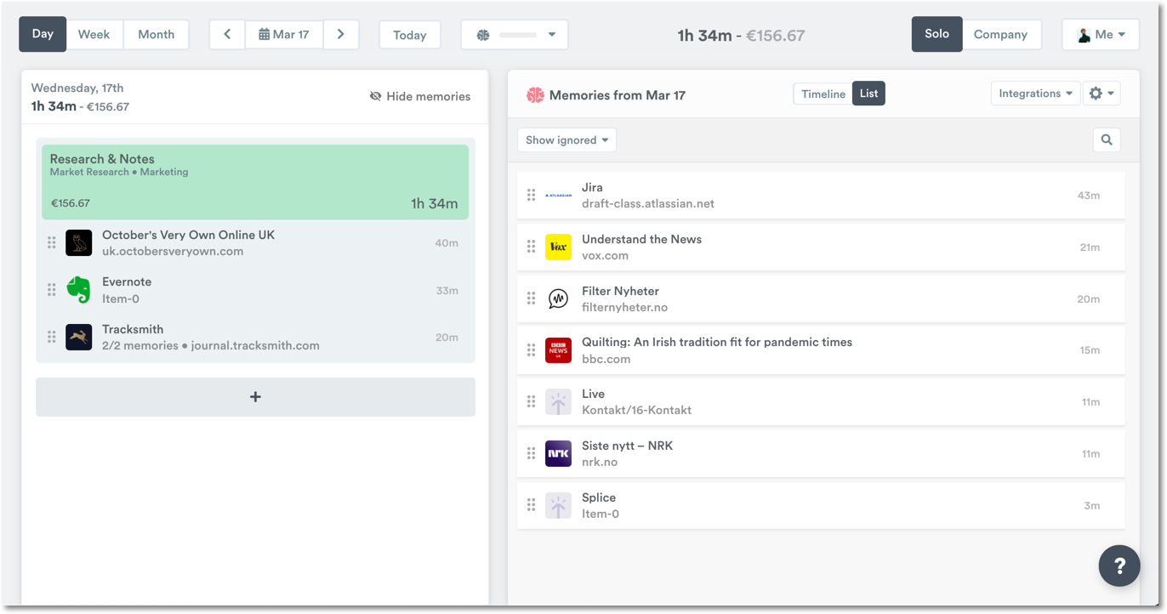
Task: Switch memories to List view
Action: [x=868, y=94]
